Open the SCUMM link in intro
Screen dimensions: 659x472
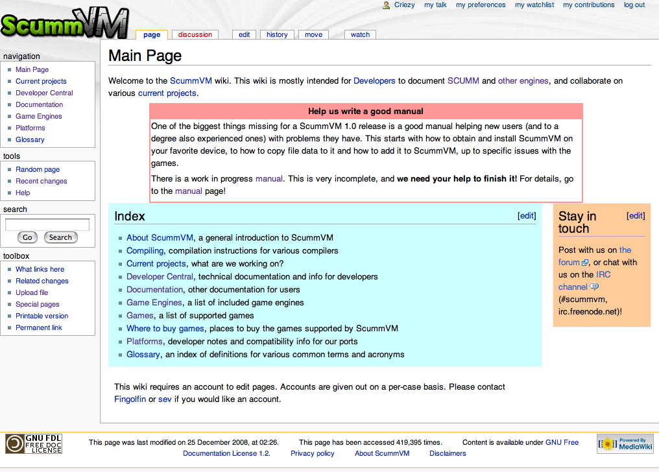(463, 81)
